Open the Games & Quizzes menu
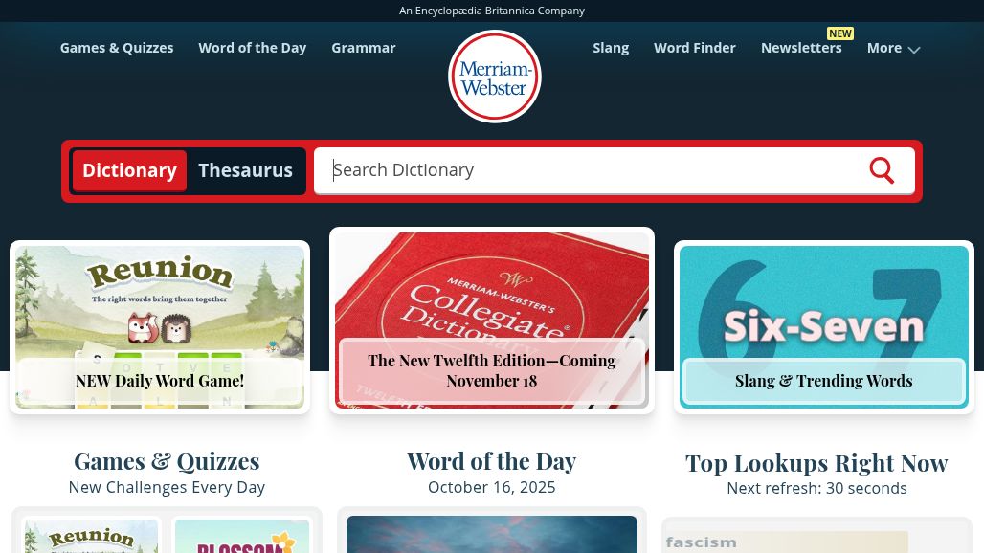This screenshot has height=553, width=984. coord(117,48)
